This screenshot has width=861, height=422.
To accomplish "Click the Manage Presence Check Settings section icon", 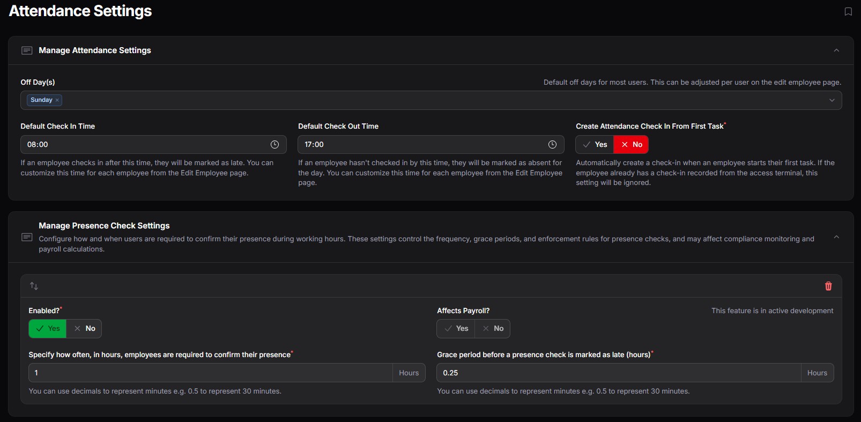I will [x=27, y=237].
